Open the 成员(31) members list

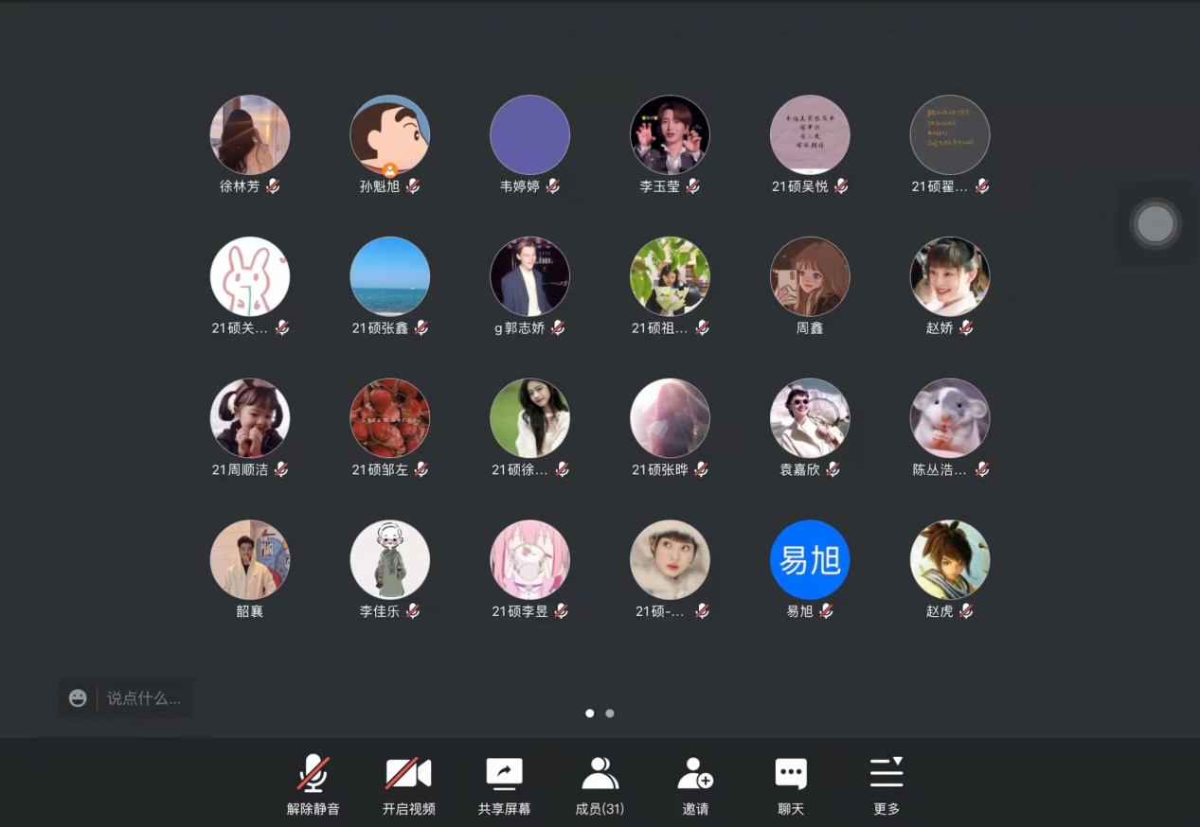(x=600, y=784)
